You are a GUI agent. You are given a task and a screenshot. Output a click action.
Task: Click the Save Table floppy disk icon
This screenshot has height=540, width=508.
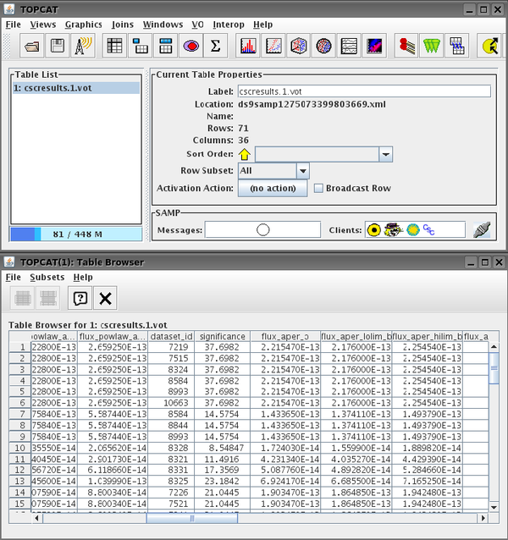click(58, 46)
